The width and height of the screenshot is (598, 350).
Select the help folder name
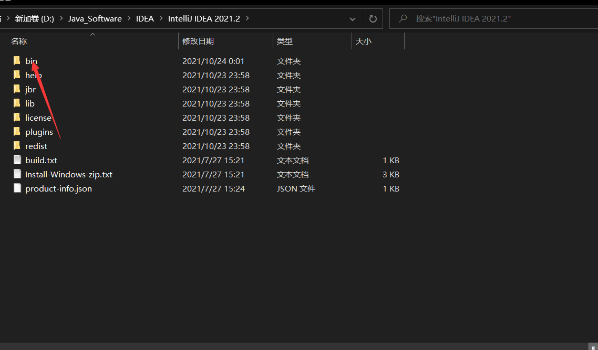pos(34,75)
